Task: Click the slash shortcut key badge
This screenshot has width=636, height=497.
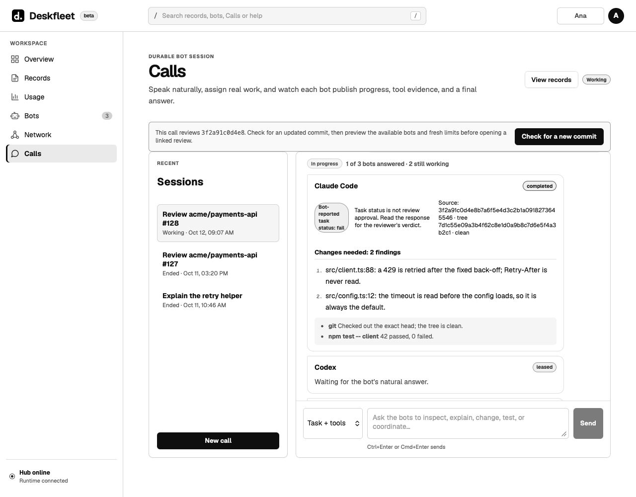Action: pyautogui.click(x=416, y=16)
